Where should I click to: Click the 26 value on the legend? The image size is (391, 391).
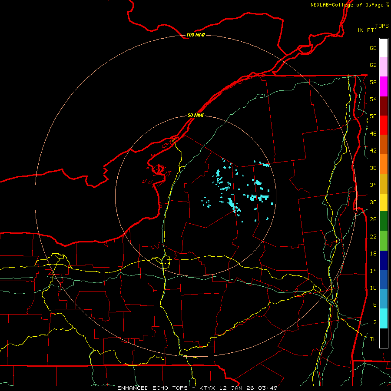tap(373, 219)
